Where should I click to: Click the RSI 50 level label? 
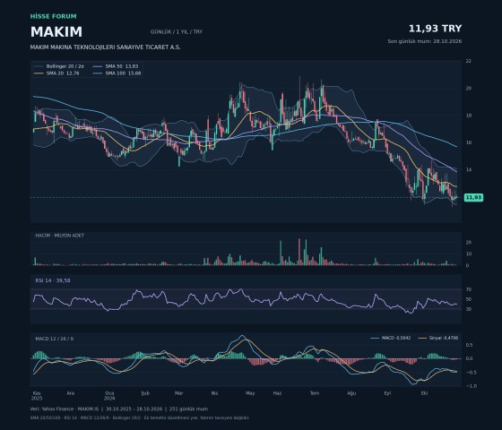pos(468,299)
